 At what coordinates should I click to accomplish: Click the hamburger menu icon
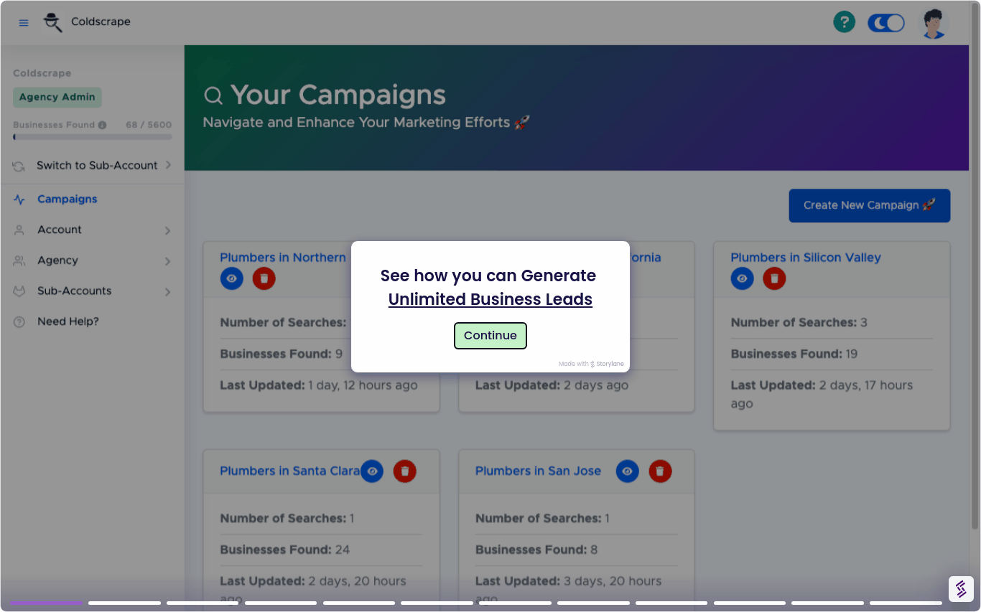point(24,22)
